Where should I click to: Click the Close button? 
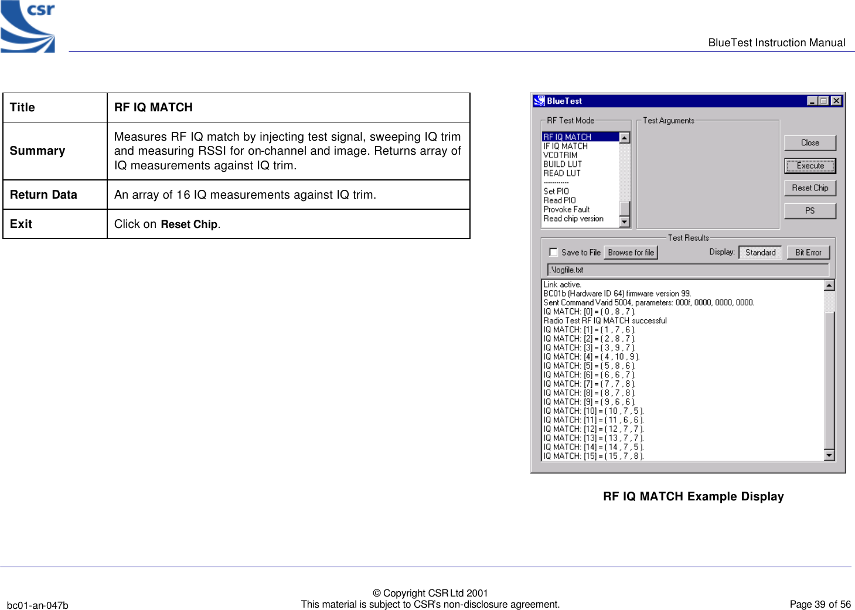tap(810, 143)
